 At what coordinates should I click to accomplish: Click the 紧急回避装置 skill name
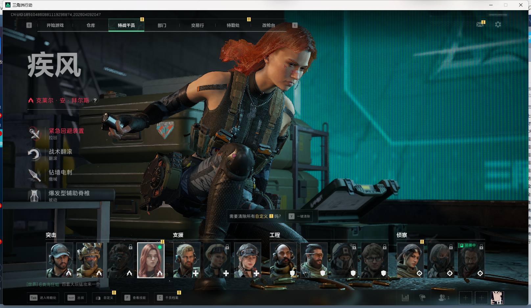(66, 131)
